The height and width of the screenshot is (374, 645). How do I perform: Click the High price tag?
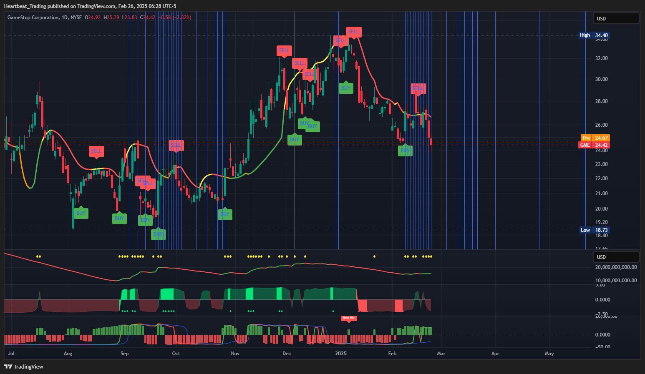pyautogui.click(x=585, y=35)
